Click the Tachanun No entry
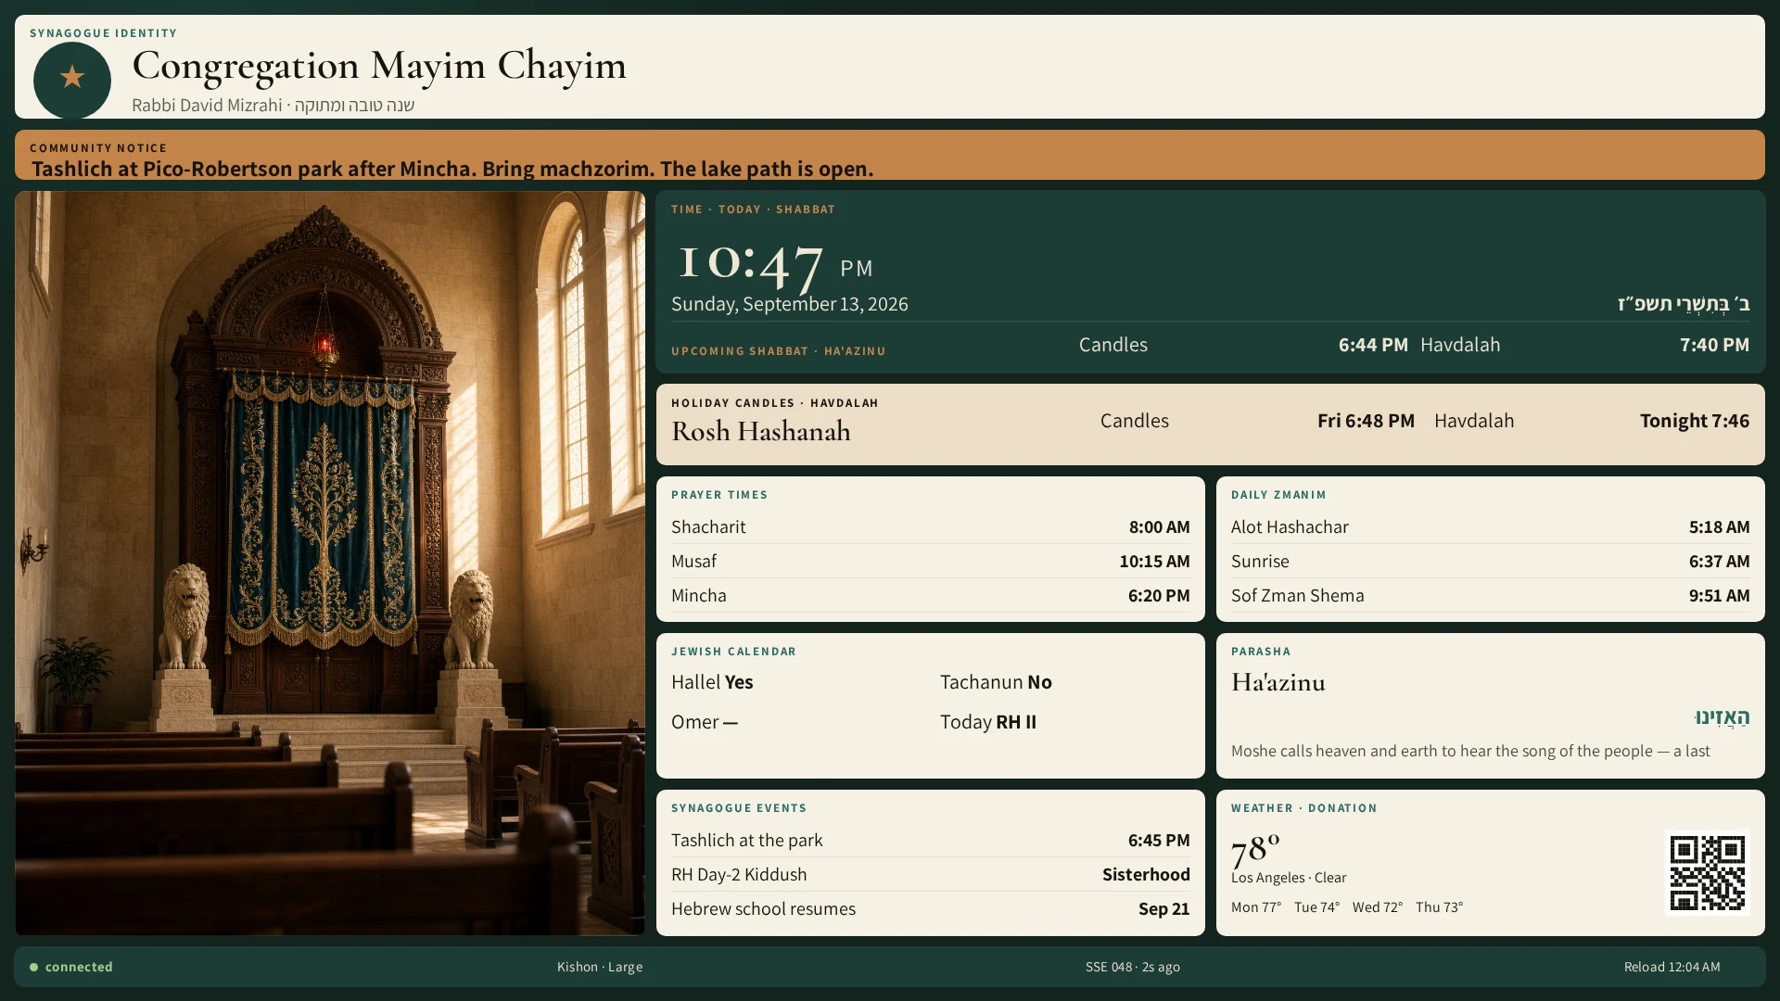Image resolution: width=1780 pixels, height=1001 pixels. [996, 682]
